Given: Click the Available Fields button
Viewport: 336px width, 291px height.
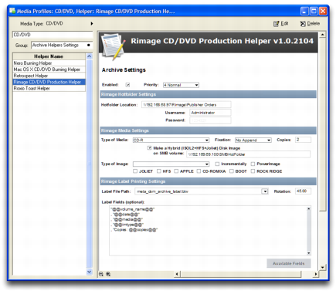Looking at the screenshot, I should point(289,263).
